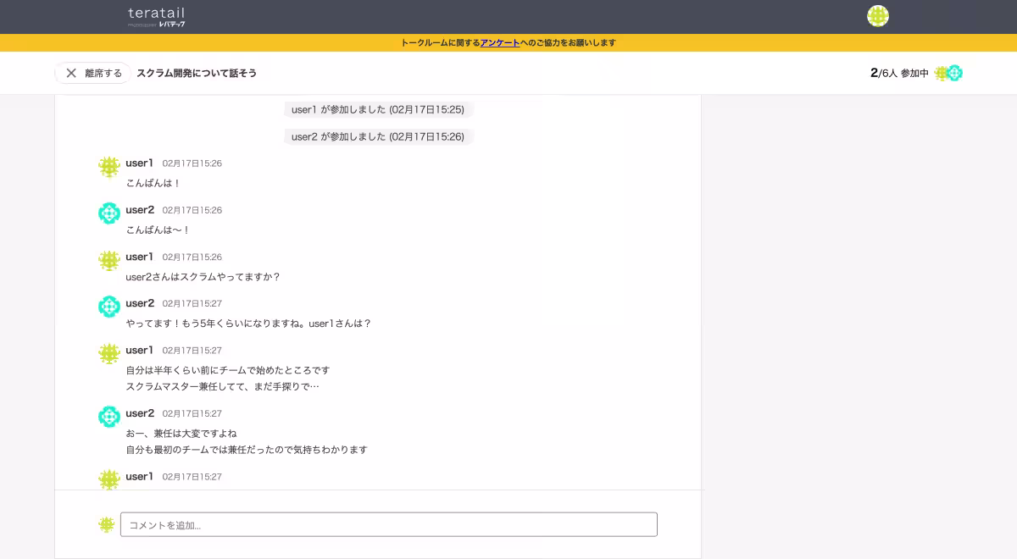Click user2's avatar beside こんばんは〜！ message
This screenshot has height=559, width=1017.
(x=109, y=213)
